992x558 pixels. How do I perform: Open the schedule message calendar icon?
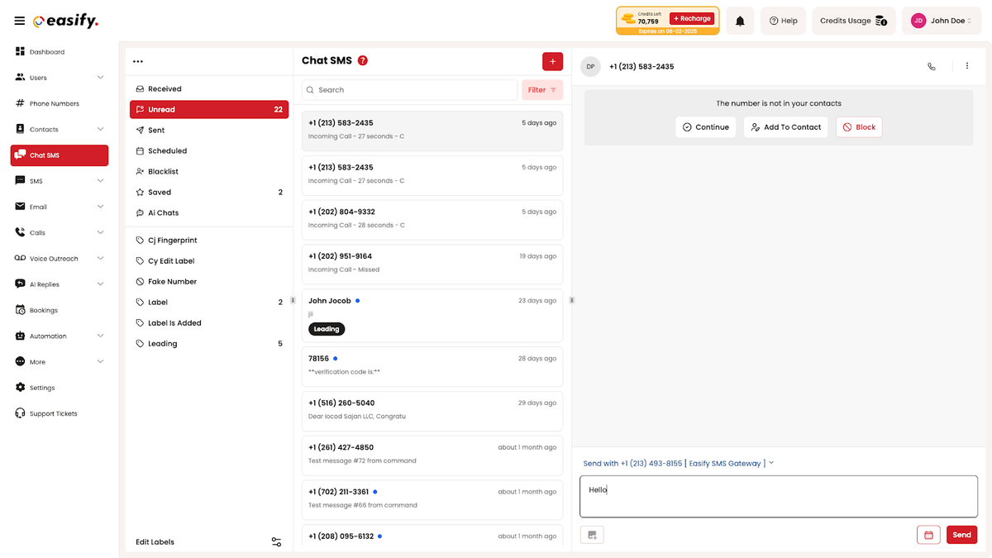[x=928, y=535]
